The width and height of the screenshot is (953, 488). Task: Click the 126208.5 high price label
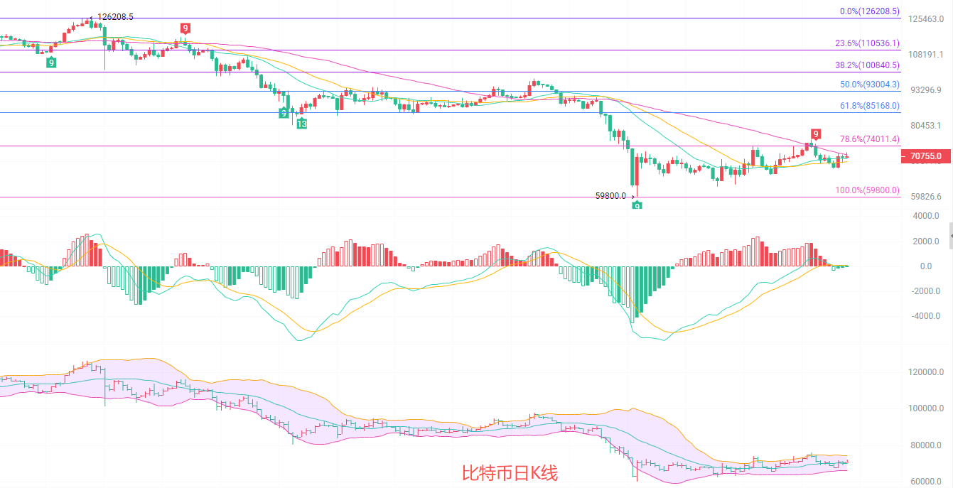(x=115, y=16)
